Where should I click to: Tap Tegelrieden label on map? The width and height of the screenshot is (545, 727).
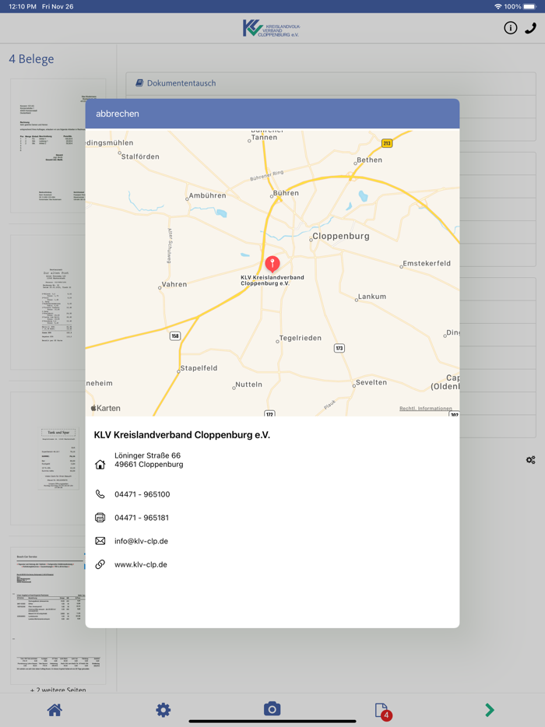pyautogui.click(x=300, y=338)
